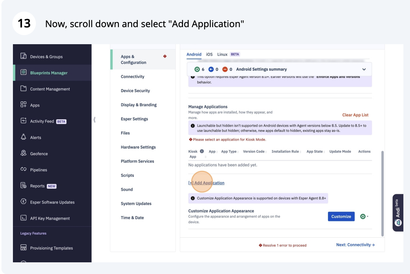Open the Apps grid icon

[x=23, y=105]
